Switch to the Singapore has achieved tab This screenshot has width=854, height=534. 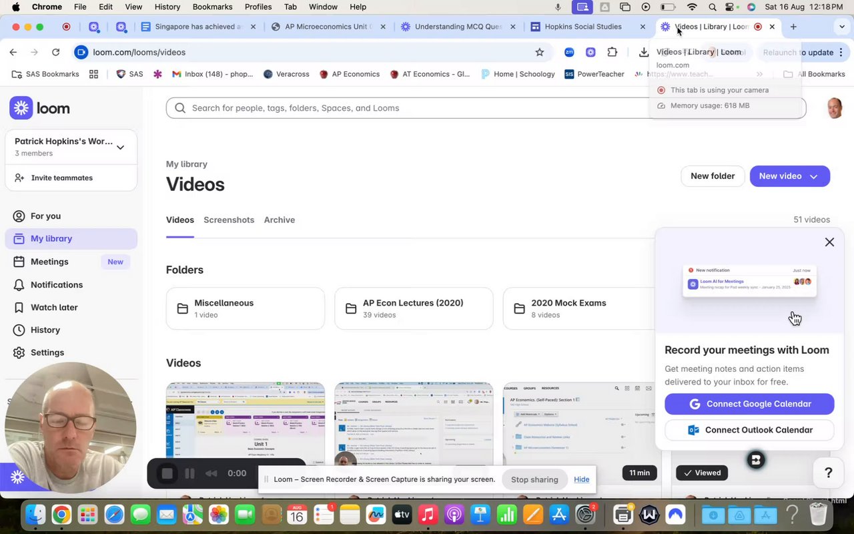click(198, 27)
